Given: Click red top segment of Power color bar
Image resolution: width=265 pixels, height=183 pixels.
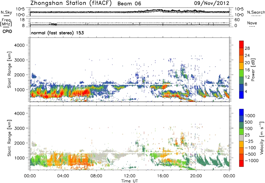Looking at the screenshot, I should point(241,45).
